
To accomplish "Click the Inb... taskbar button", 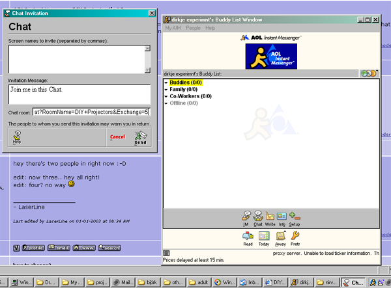I will pyautogui.click(x=250, y=282).
